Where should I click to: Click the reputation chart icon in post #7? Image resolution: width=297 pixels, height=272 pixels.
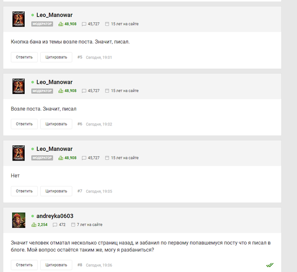(x=61, y=158)
